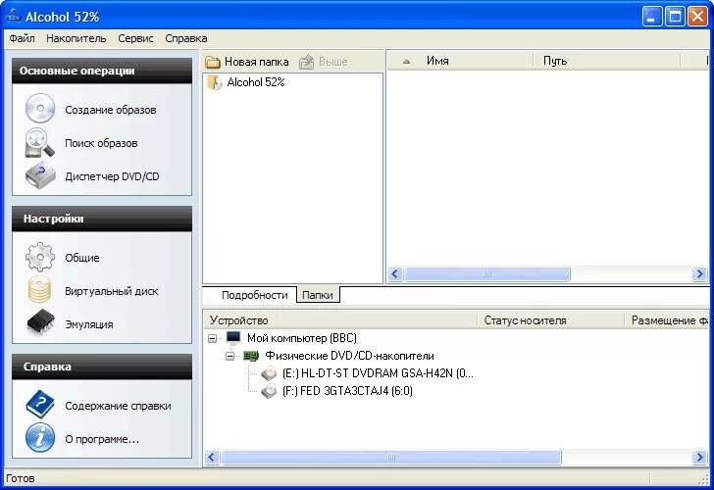Click the Мой компьютер monitor icon

(x=233, y=338)
